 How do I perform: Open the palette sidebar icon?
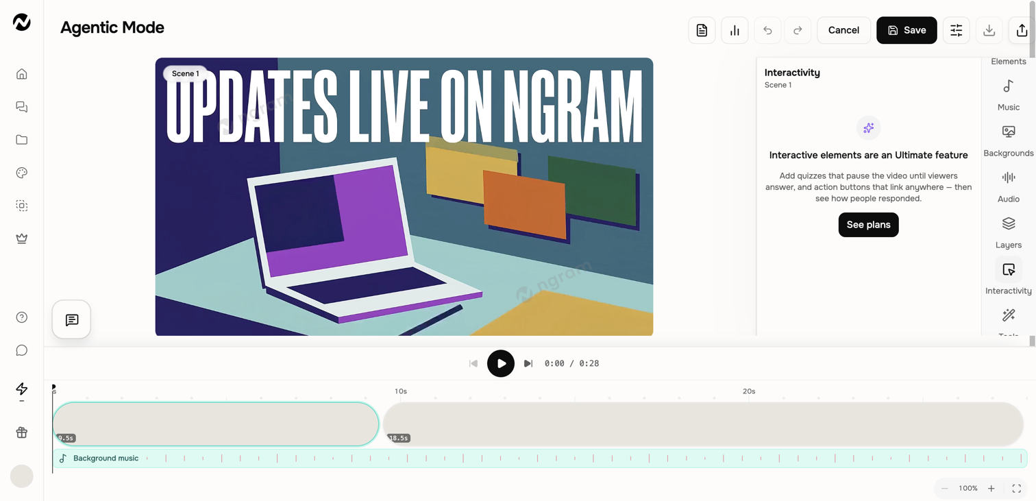(22, 173)
